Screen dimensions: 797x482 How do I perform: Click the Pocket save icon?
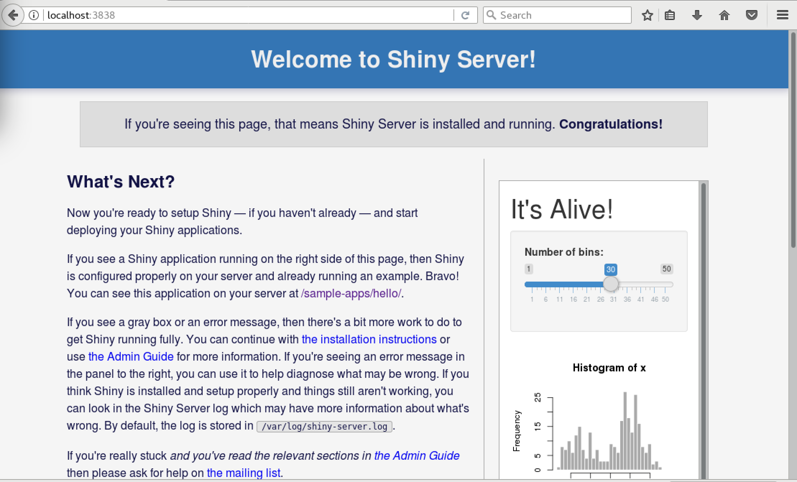(x=751, y=15)
